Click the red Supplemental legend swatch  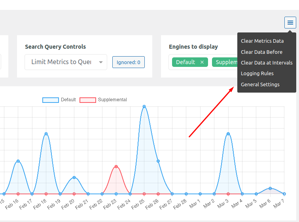click(x=88, y=100)
